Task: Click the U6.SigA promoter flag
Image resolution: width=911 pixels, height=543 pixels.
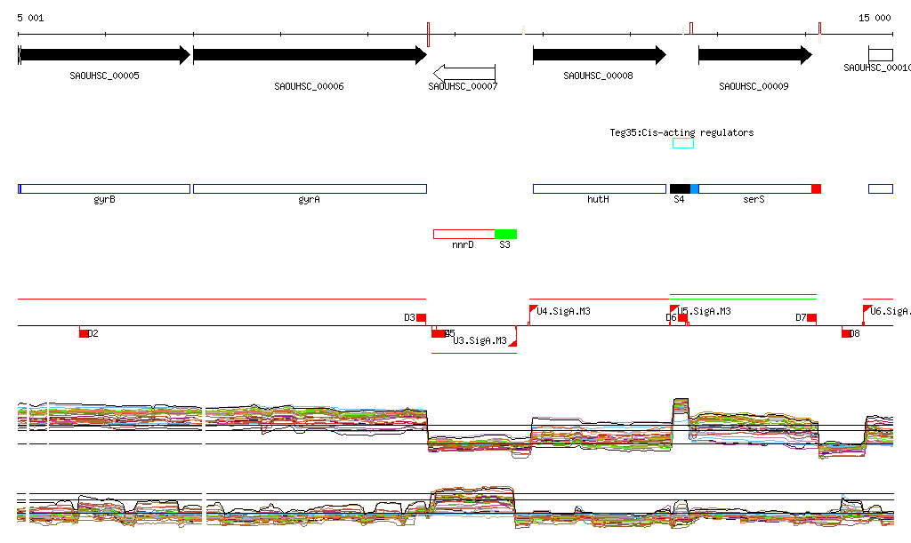Action: coord(867,309)
